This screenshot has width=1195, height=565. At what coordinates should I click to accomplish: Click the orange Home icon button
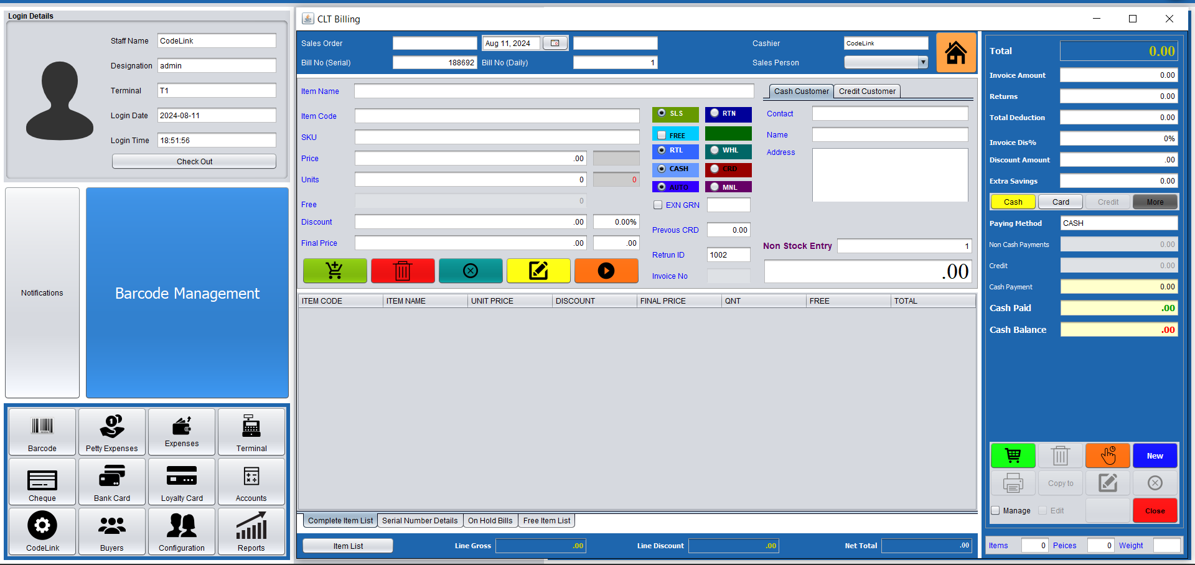click(955, 53)
